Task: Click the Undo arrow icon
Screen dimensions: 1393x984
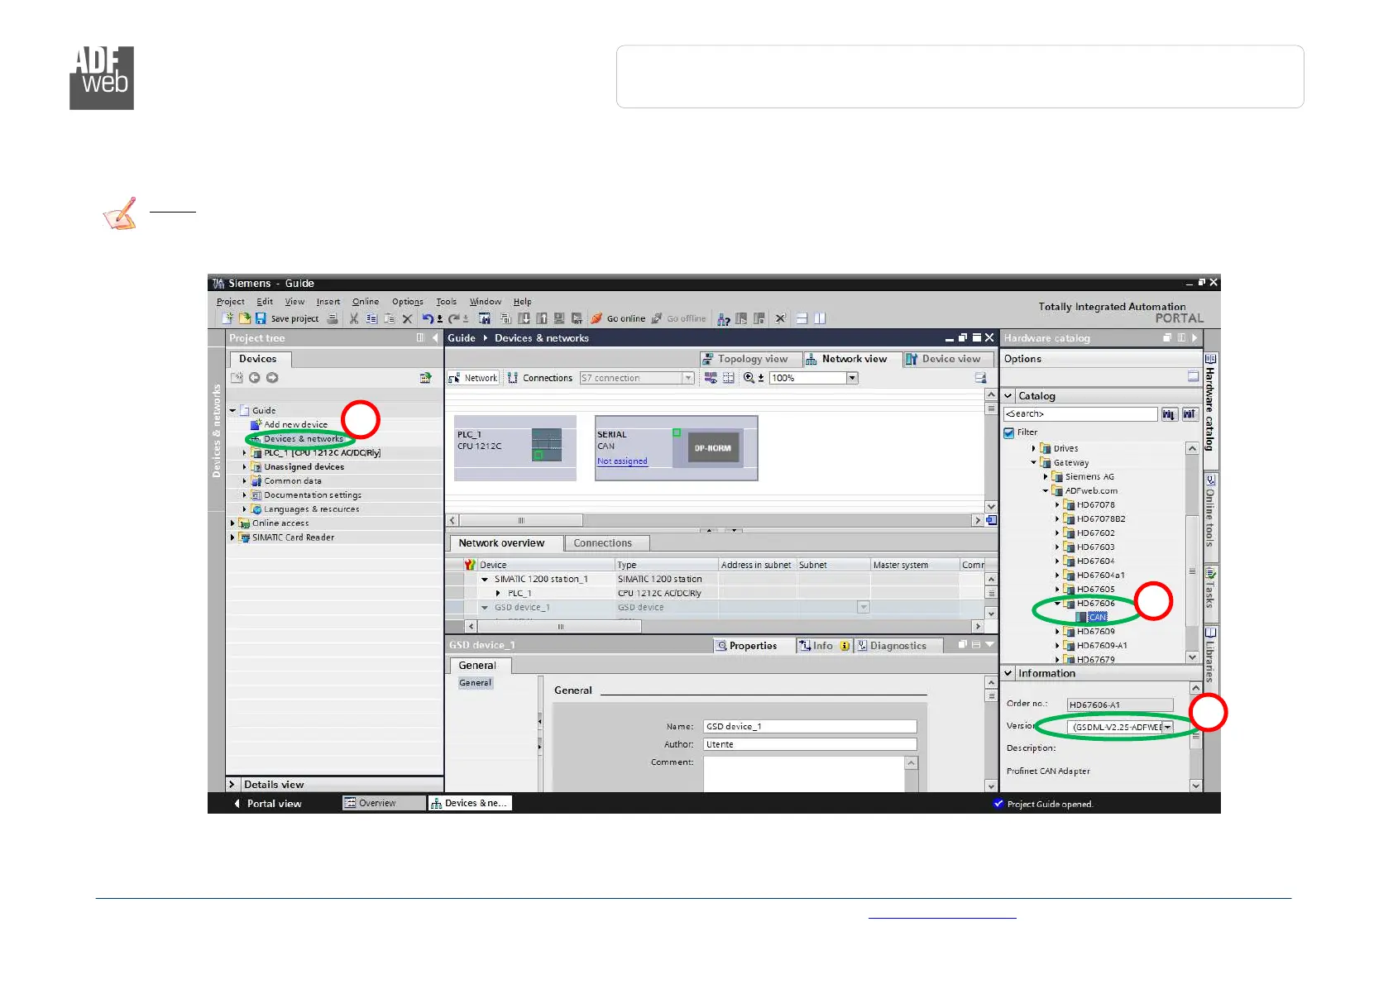Action: click(427, 318)
